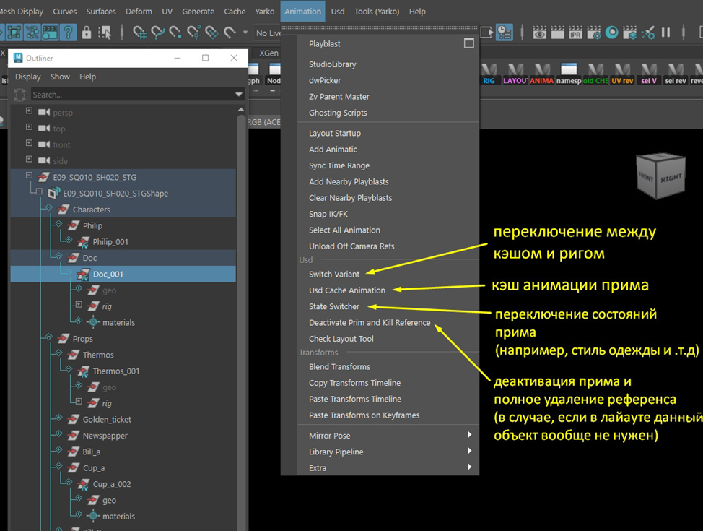The width and height of the screenshot is (703, 531).
Task: Open Render Settings clapperboard with gear
Action: (593, 33)
